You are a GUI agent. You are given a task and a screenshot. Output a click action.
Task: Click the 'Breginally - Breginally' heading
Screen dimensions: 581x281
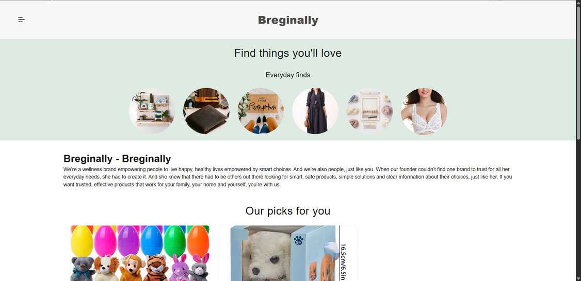point(117,158)
